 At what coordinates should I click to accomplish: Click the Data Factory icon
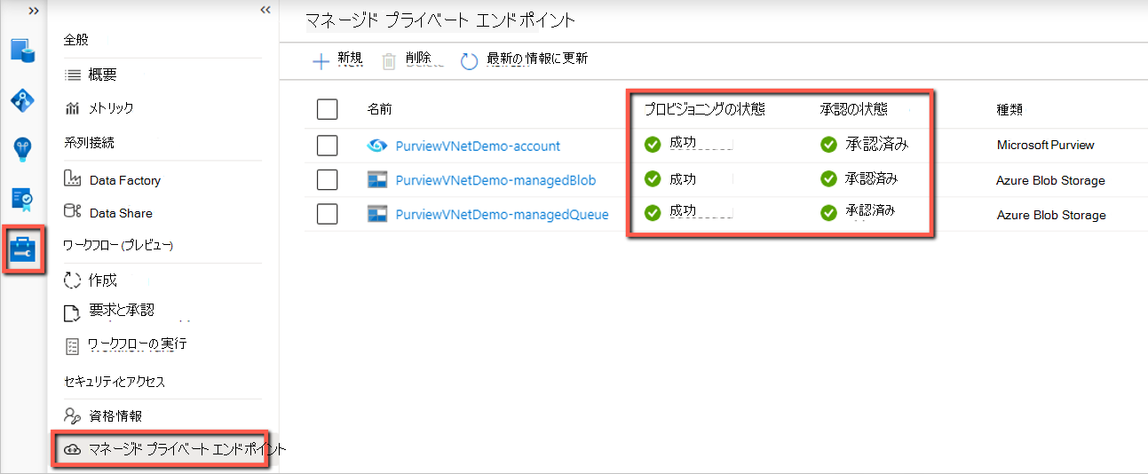(x=73, y=179)
